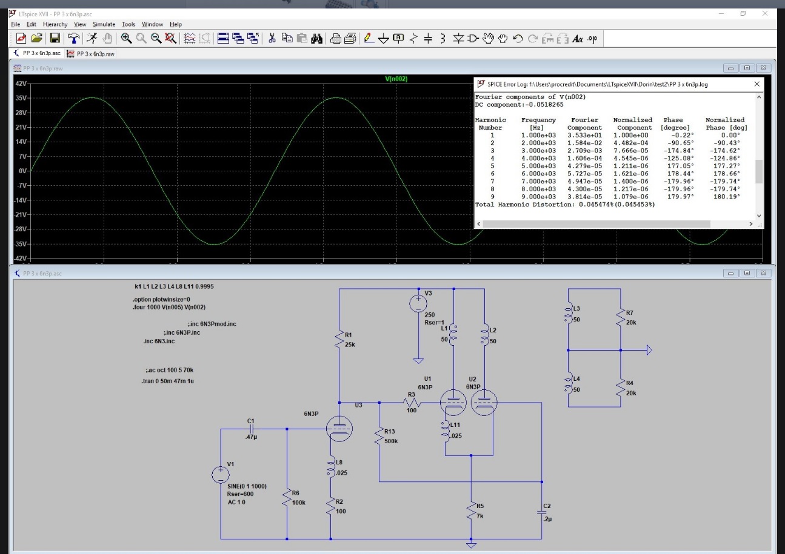The width and height of the screenshot is (785, 554).
Task: Zoom to full extents with the crossed magnifier icon
Action: click(171, 39)
